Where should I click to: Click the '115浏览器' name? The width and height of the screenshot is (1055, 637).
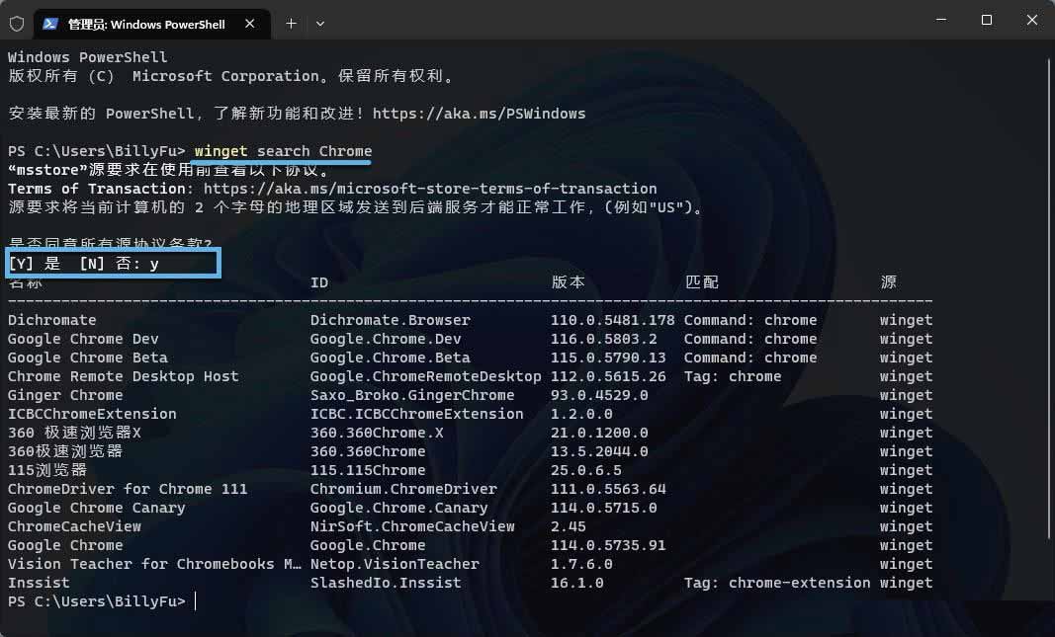47,470
